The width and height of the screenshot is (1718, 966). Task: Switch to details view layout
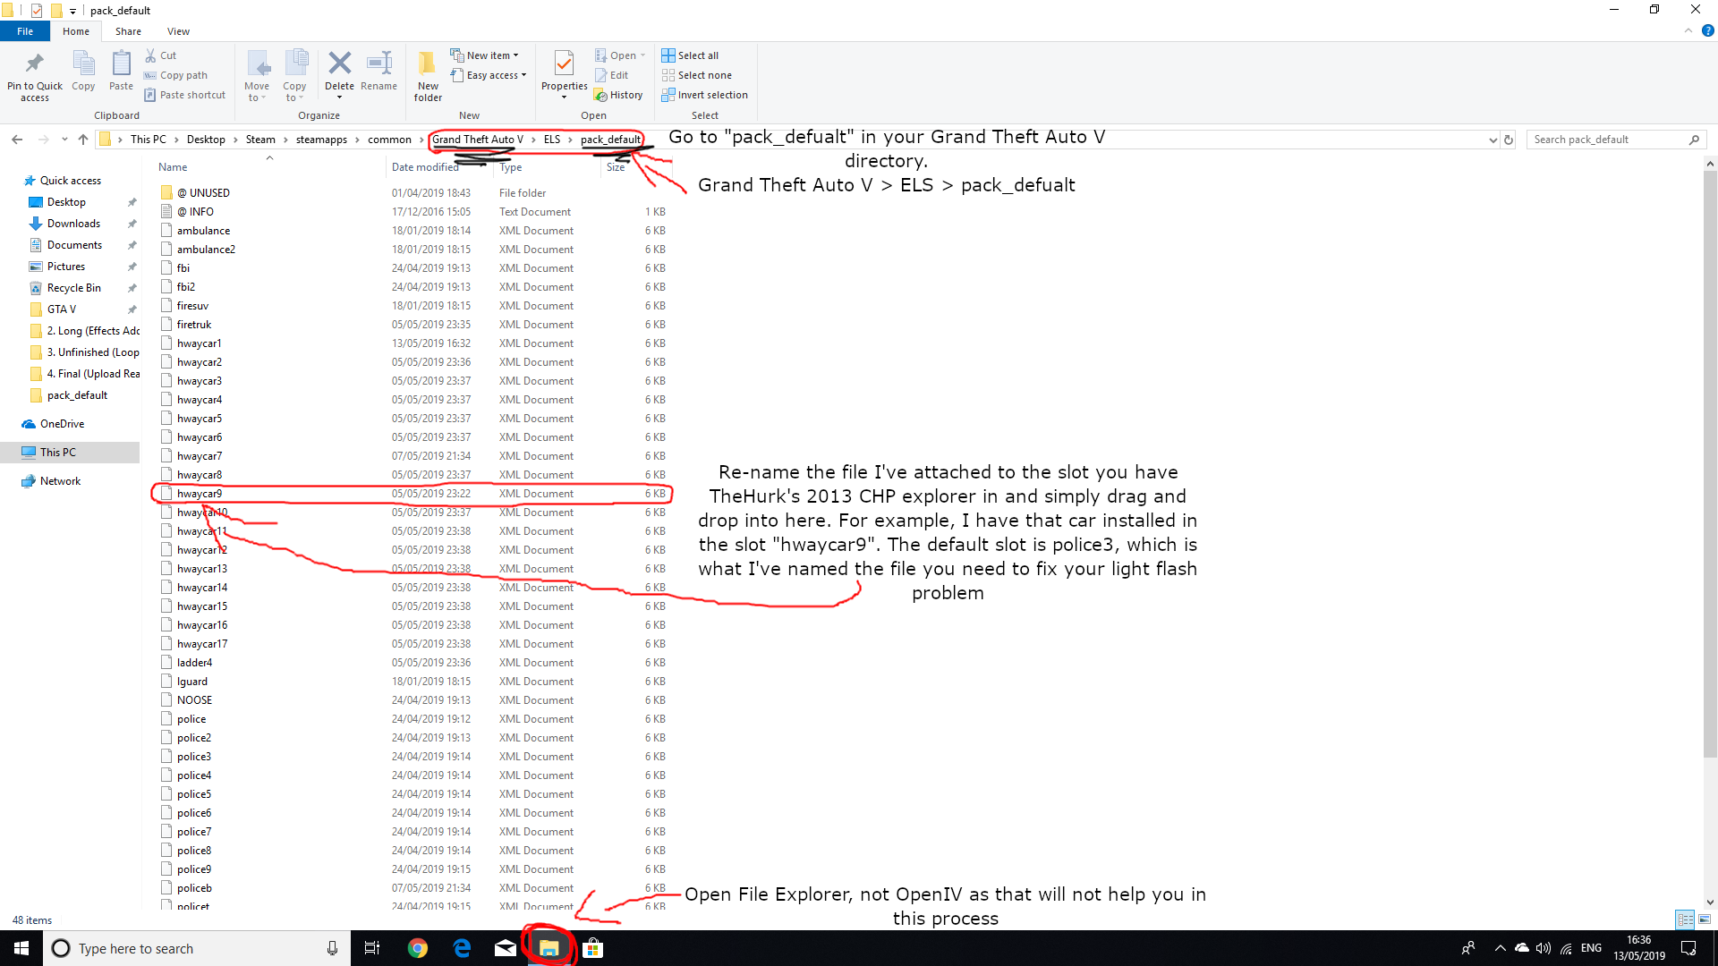[1685, 919]
